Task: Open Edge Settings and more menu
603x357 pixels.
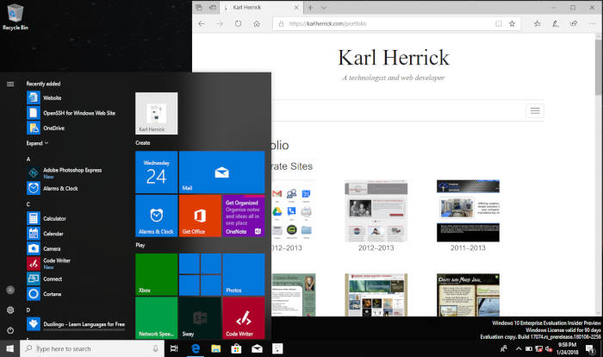Action: pos(593,23)
